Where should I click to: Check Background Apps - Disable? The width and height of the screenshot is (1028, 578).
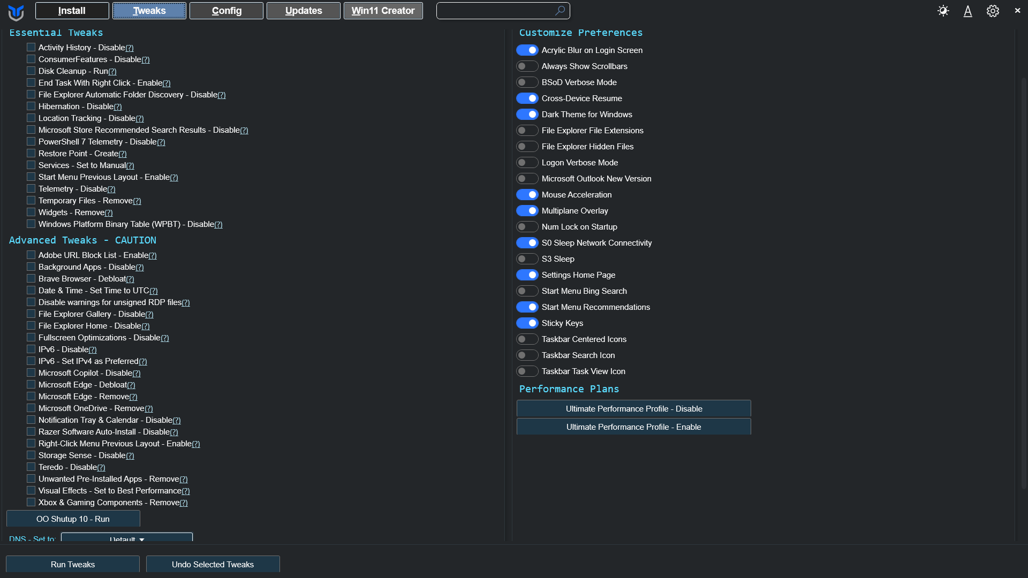point(31,267)
